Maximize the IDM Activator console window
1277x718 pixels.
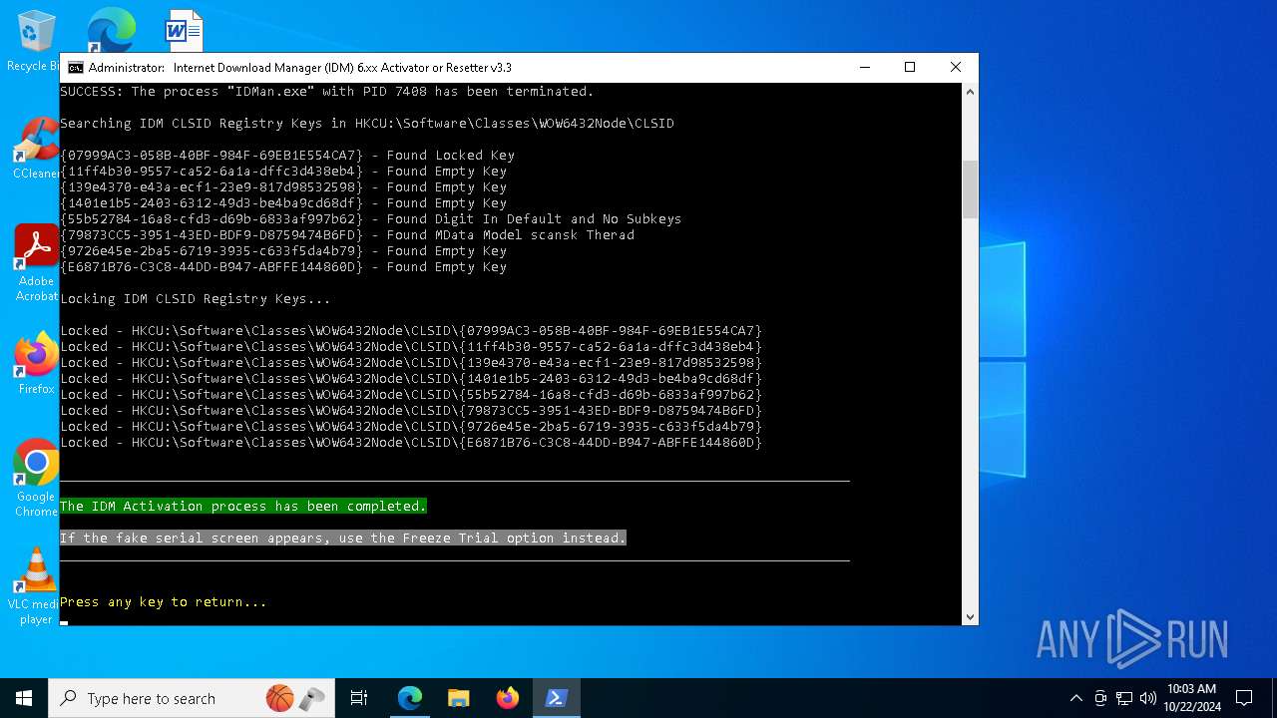pos(910,68)
